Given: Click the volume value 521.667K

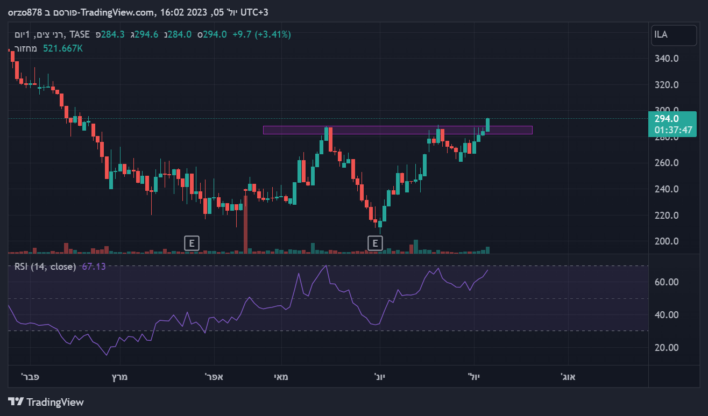Looking at the screenshot, I should coord(63,48).
